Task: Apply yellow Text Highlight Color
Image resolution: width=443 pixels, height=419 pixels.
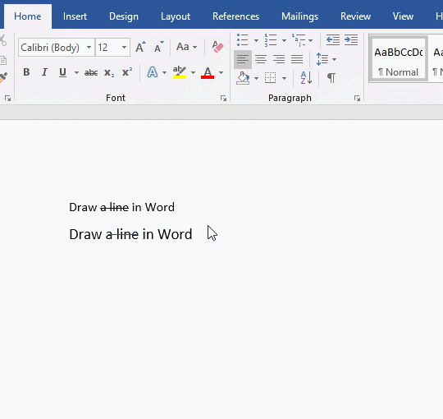Action: [180, 72]
